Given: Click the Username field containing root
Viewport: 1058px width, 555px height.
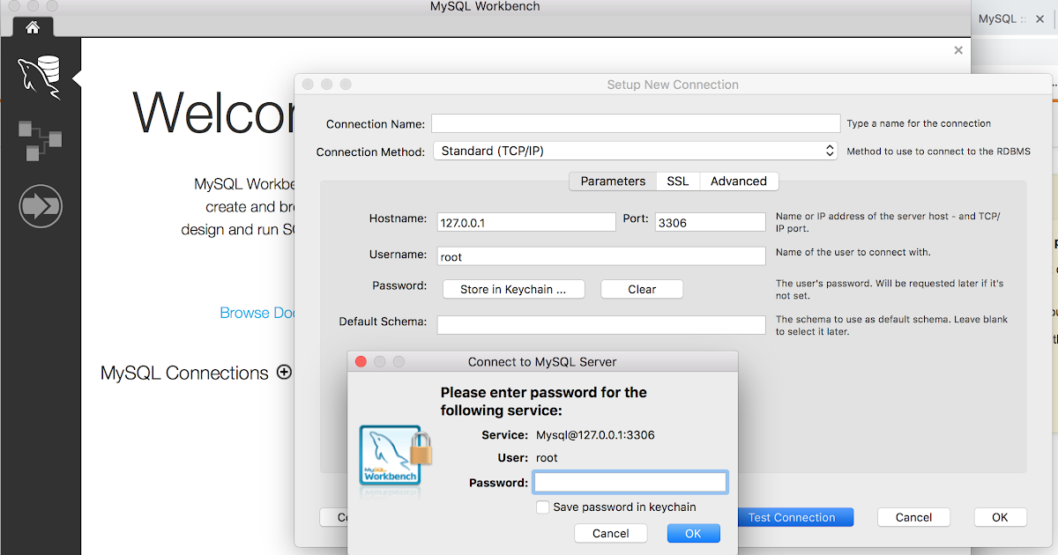Looking at the screenshot, I should 601,256.
